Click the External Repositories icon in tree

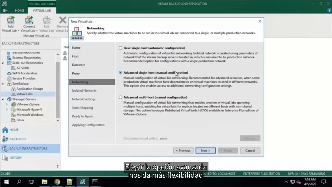coord(9,58)
